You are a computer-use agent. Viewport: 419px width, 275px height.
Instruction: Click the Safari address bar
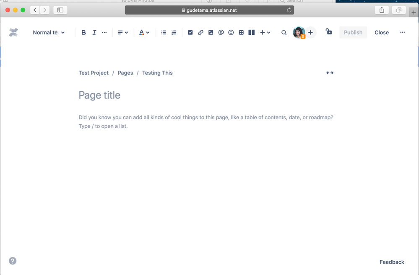(x=210, y=10)
